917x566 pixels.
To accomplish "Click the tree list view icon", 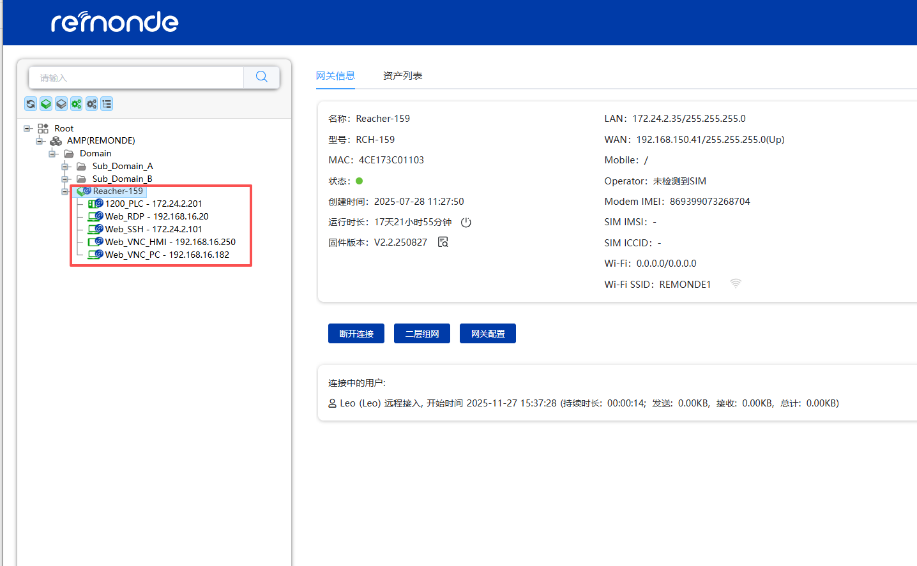I will pos(107,104).
